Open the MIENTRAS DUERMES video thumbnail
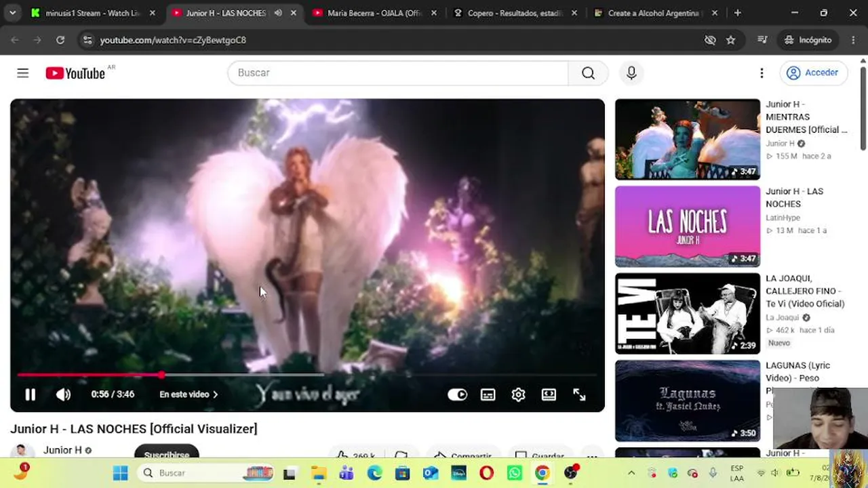 [x=688, y=139]
